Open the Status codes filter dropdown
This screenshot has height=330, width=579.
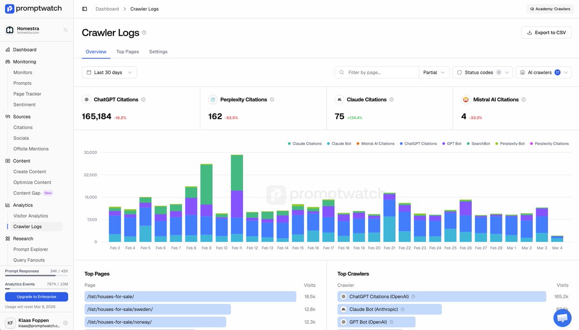click(482, 72)
